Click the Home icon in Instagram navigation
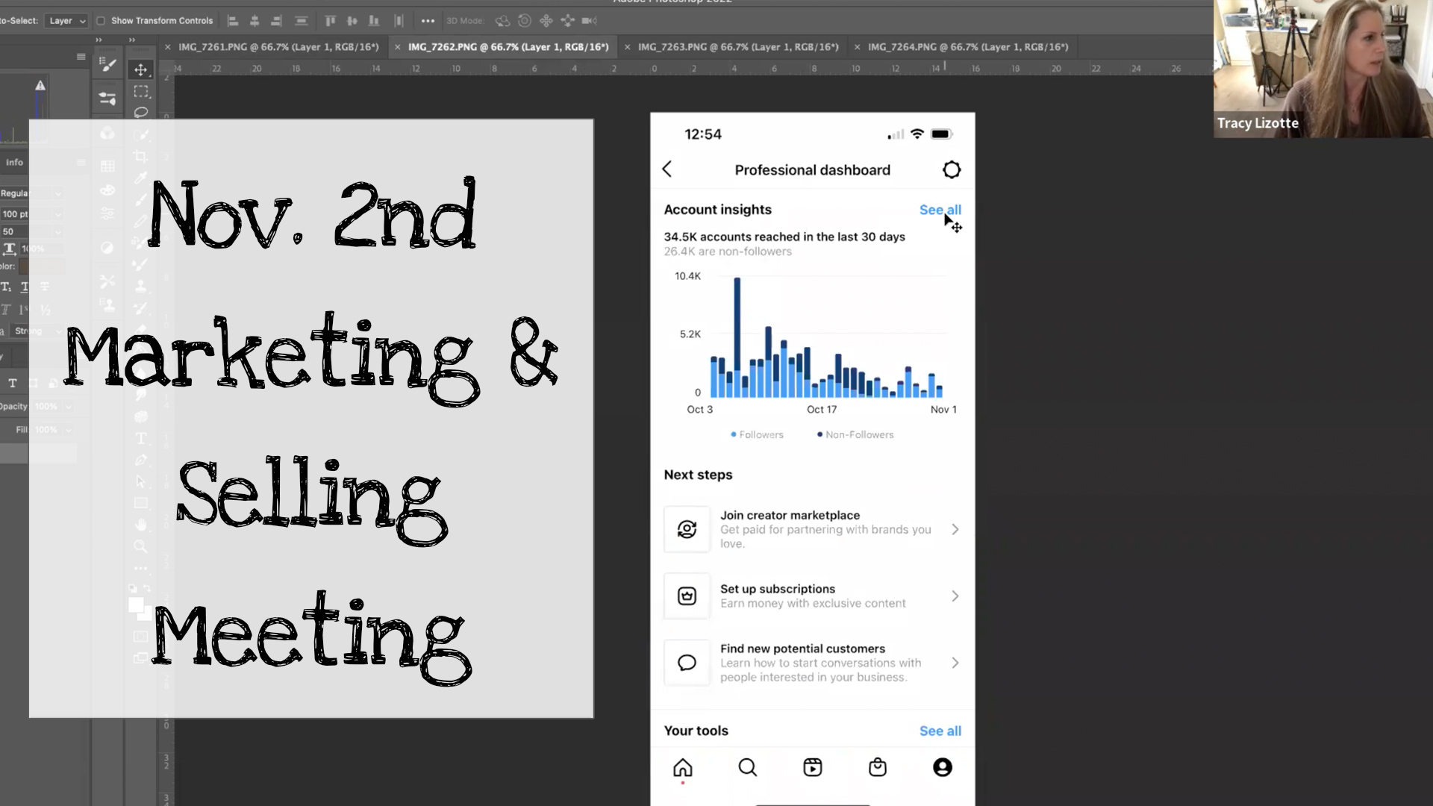 click(683, 768)
